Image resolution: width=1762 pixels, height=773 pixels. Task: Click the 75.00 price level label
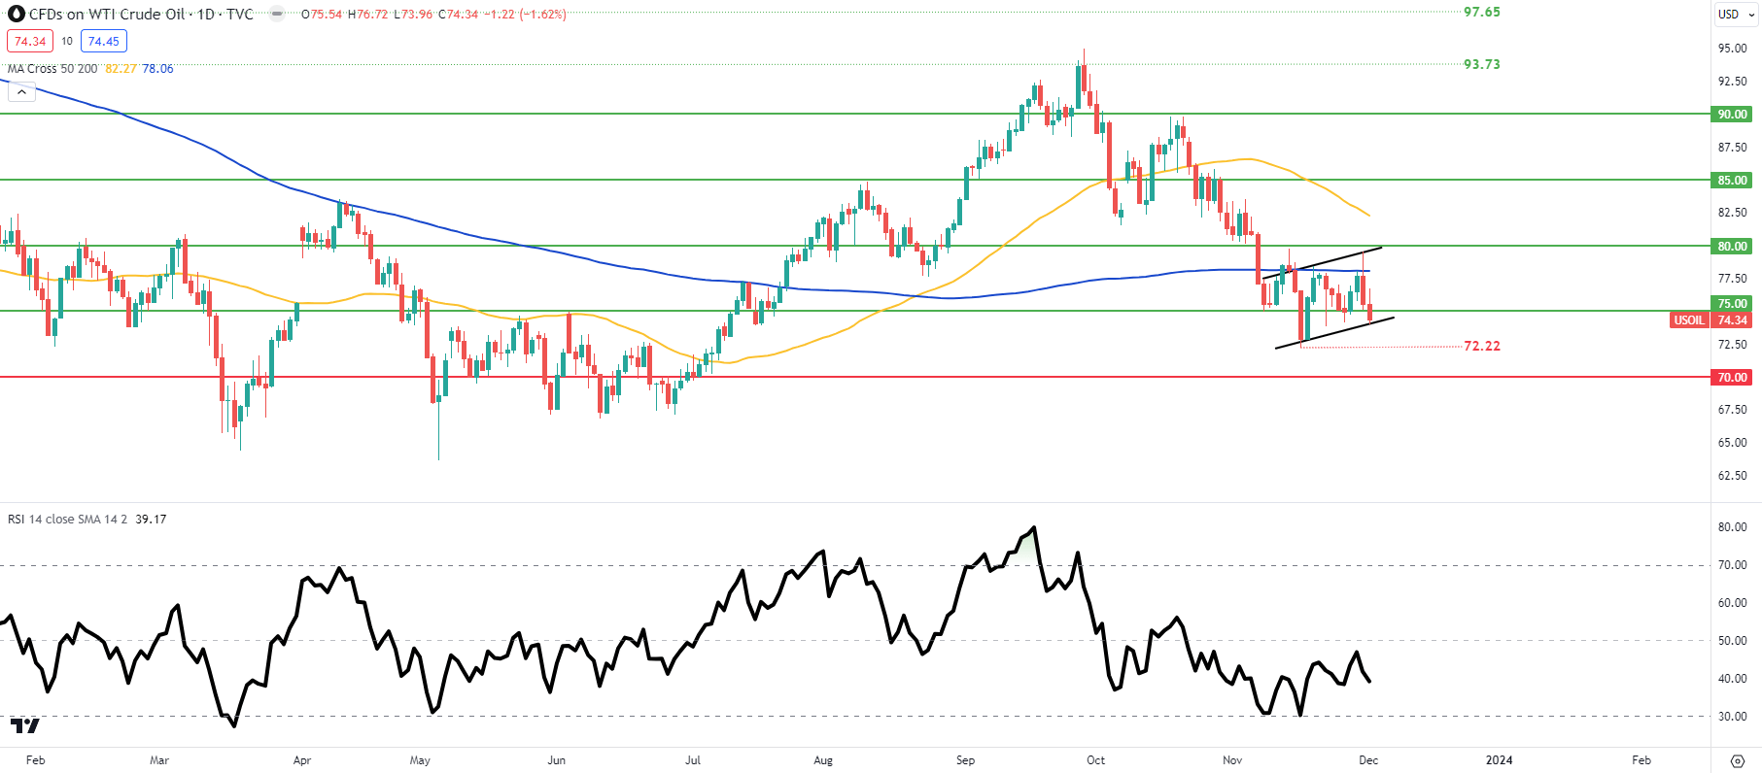pyautogui.click(x=1732, y=304)
